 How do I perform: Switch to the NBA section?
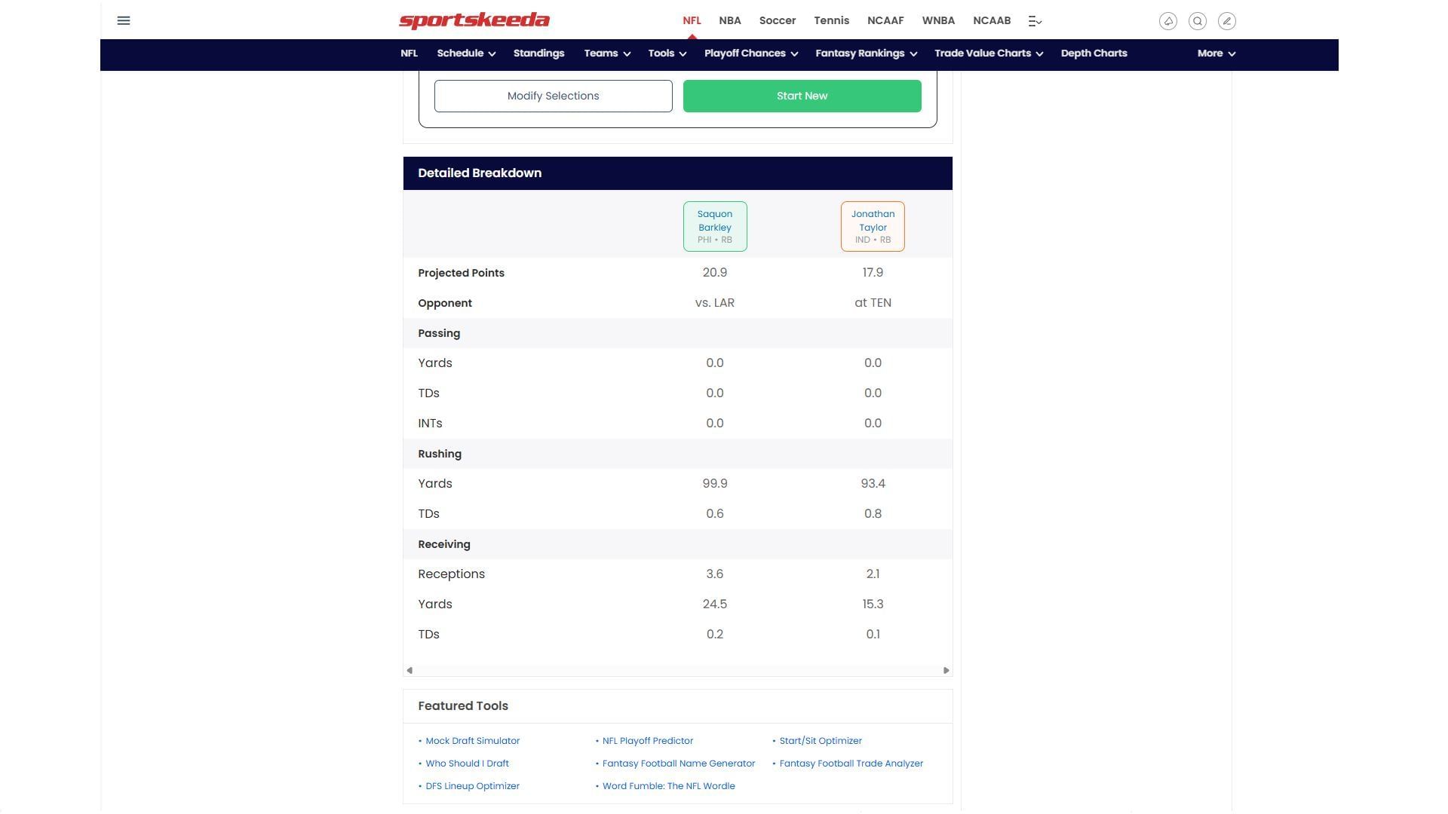(x=729, y=21)
